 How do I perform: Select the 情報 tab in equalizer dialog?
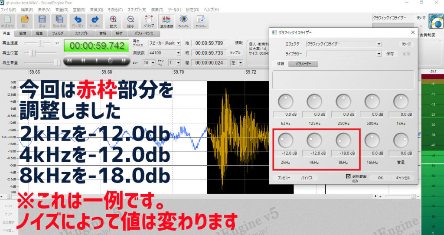click(281, 64)
